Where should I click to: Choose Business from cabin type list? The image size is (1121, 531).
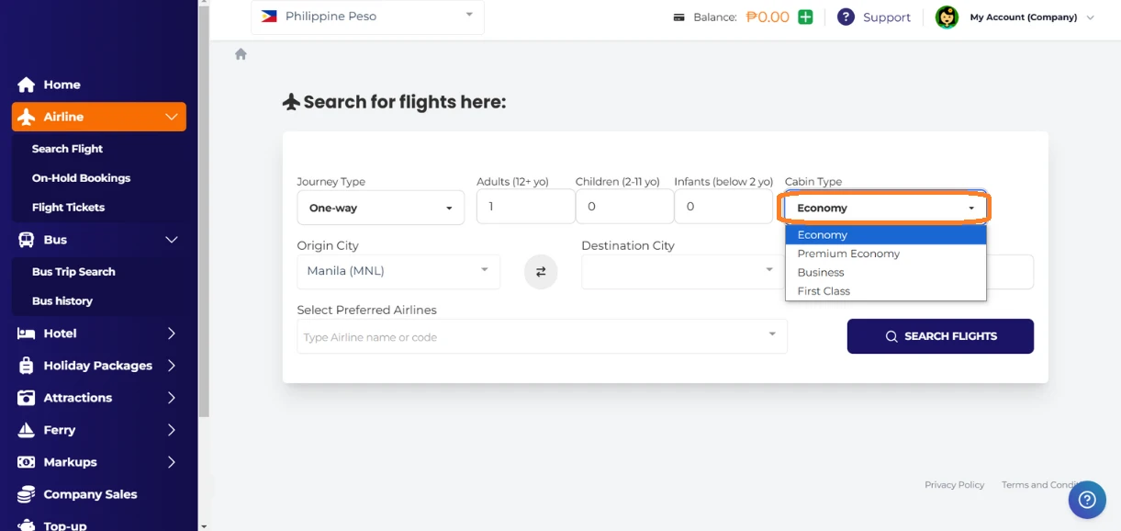821,272
